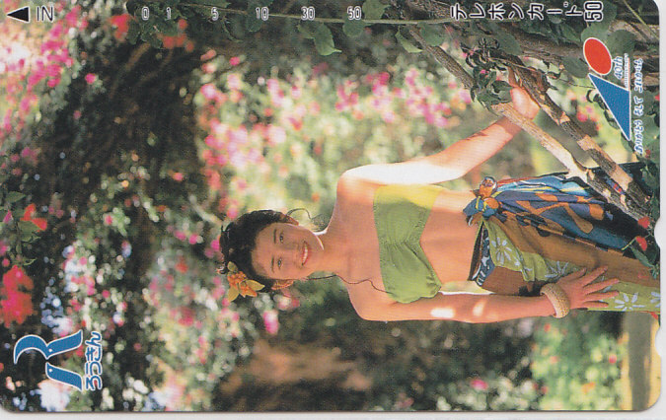
Task: Click the "1" mark on the usage scale
Action: (x=168, y=14)
